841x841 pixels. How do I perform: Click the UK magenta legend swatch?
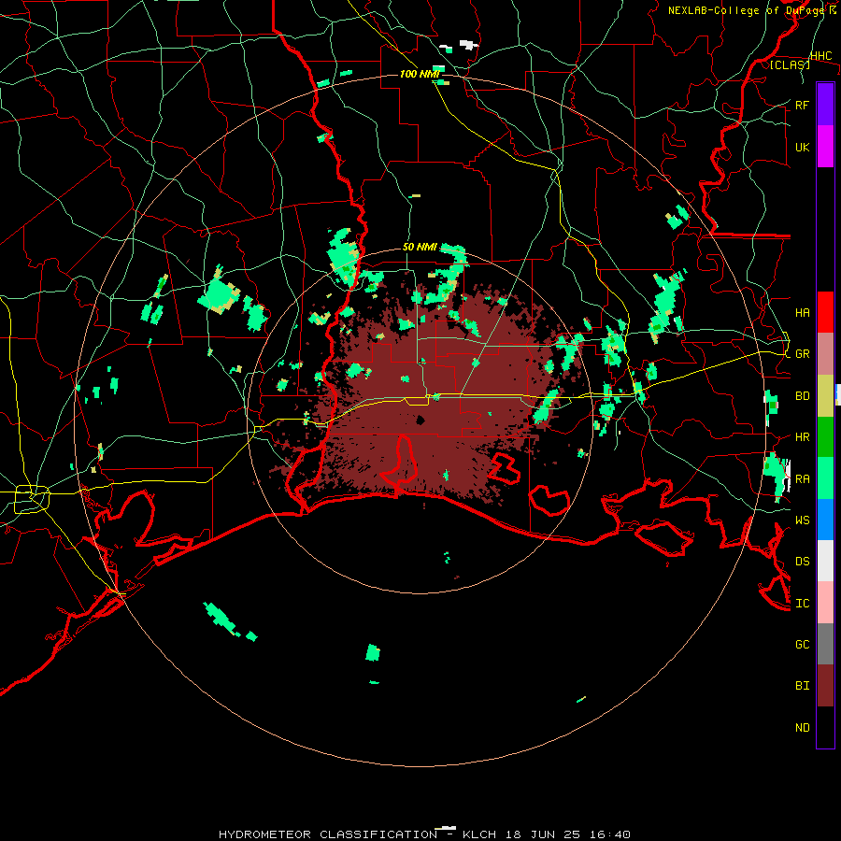pyautogui.click(x=825, y=147)
